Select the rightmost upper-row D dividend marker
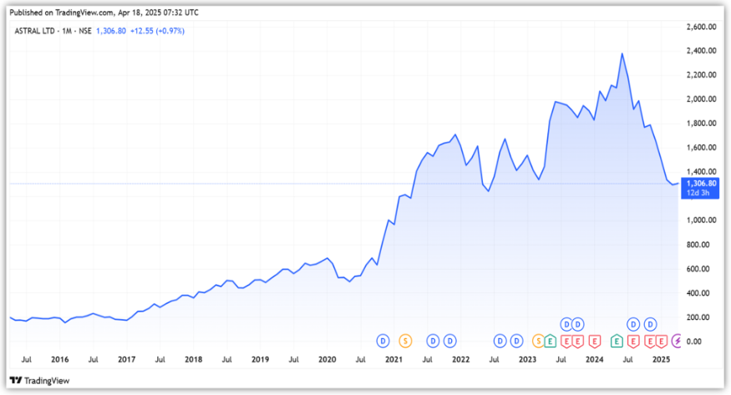Viewport: 731px width, 395px height. (x=650, y=324)
